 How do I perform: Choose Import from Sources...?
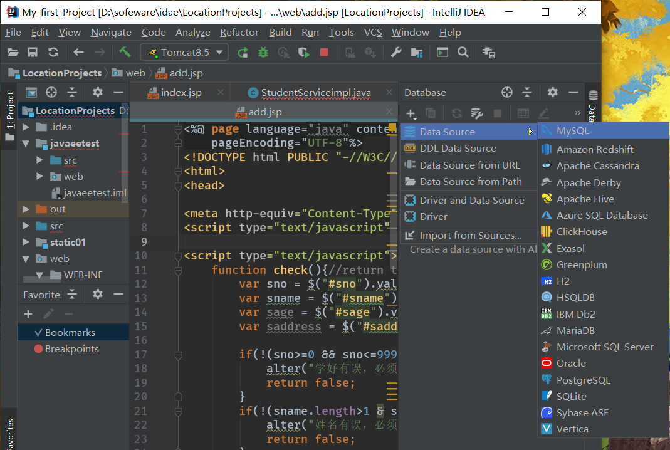pos(469,235)
